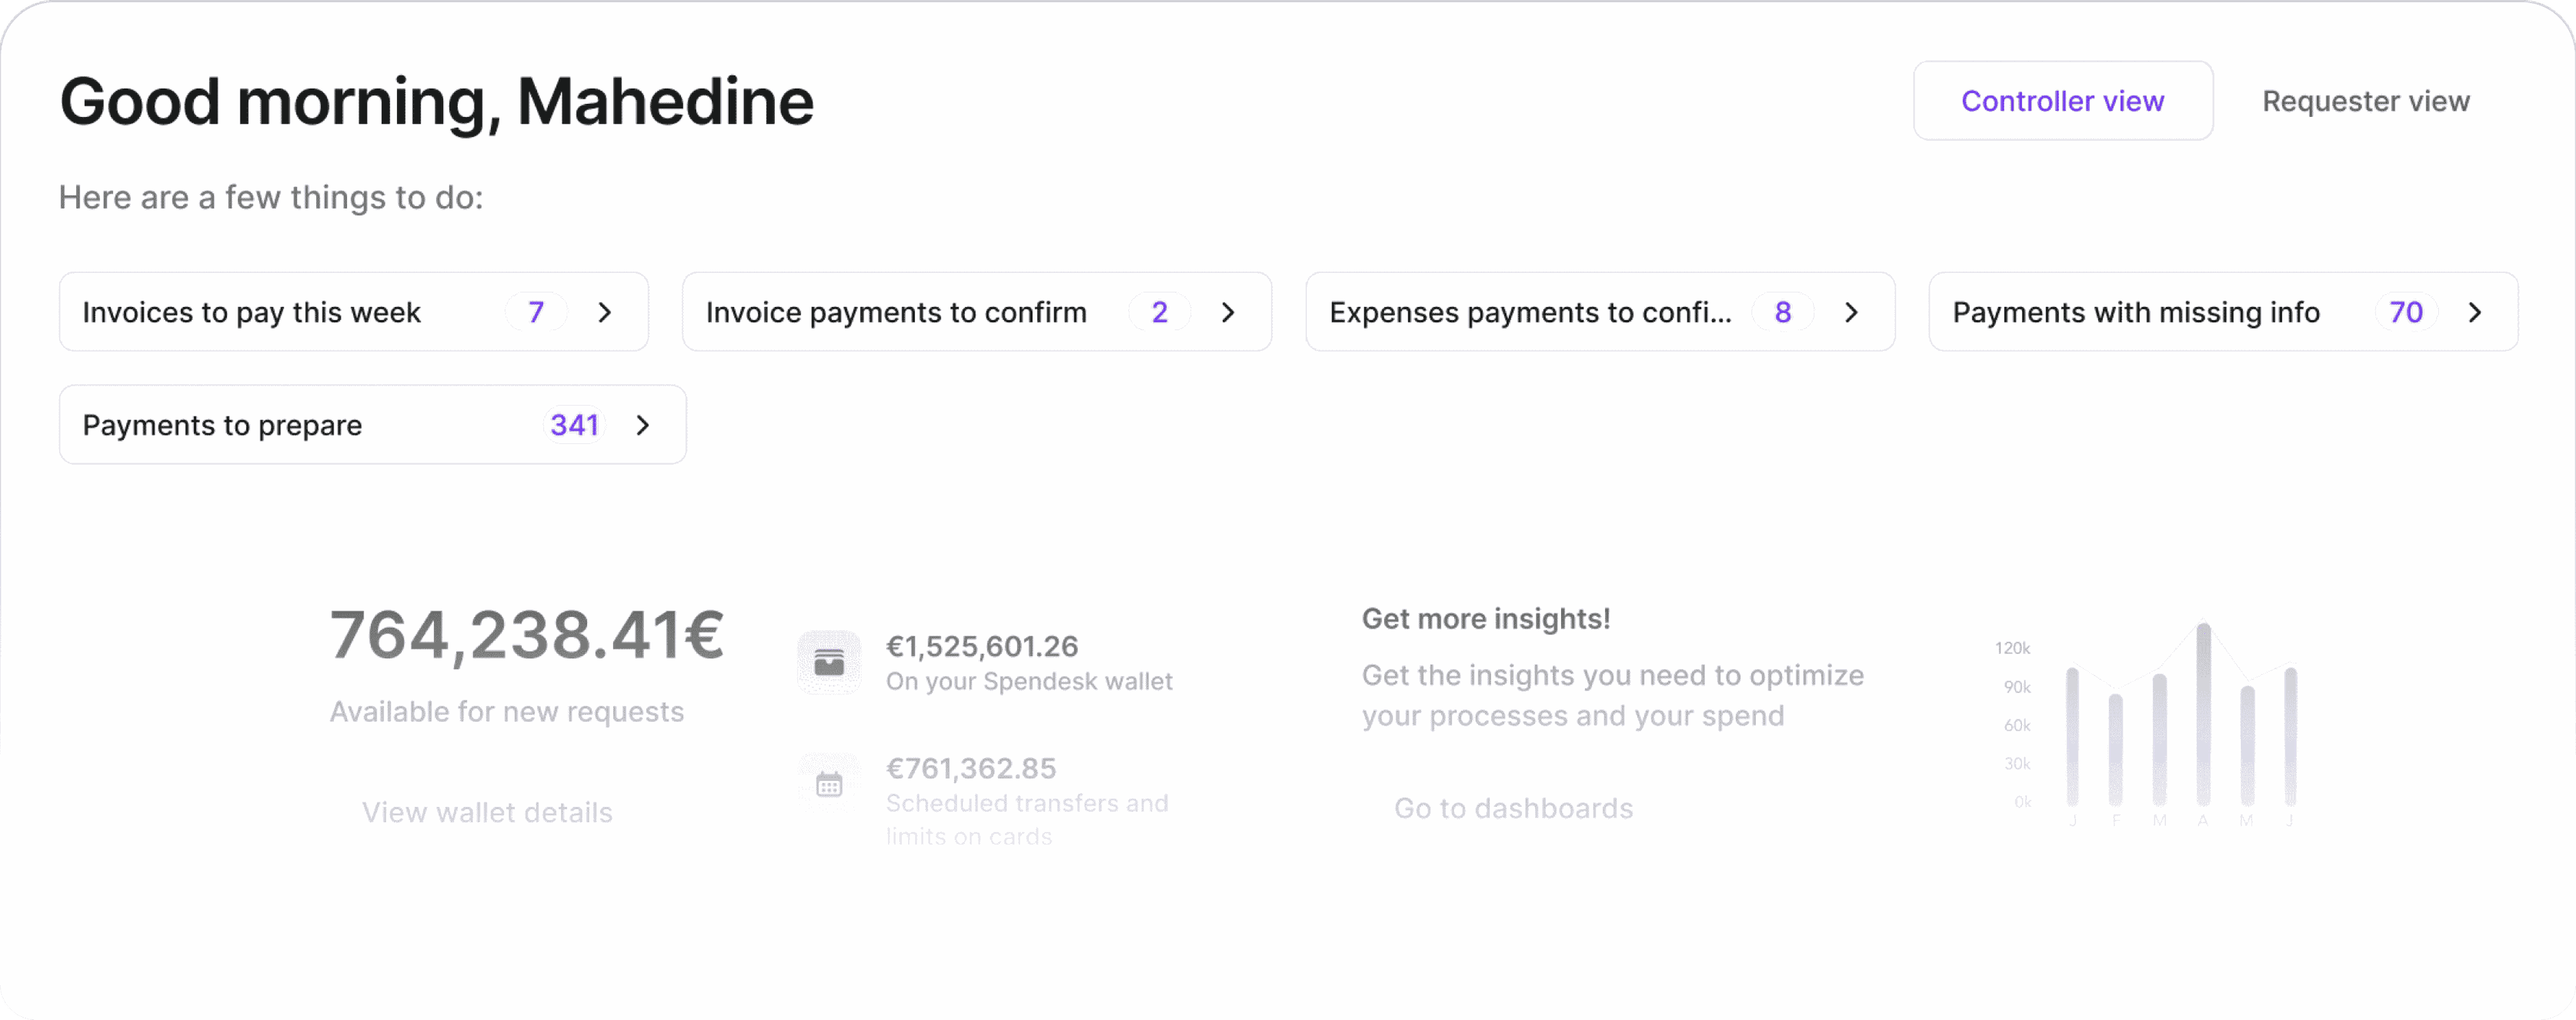The image size is (2576, 1020).
Task: Click arrow beside Payments with missing info
Action: 2475,312
